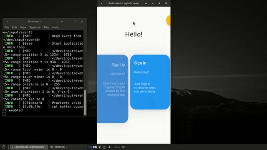Maximize the Terminal window
This screenshot has width=267, height=150.
[x=76, y=22]
